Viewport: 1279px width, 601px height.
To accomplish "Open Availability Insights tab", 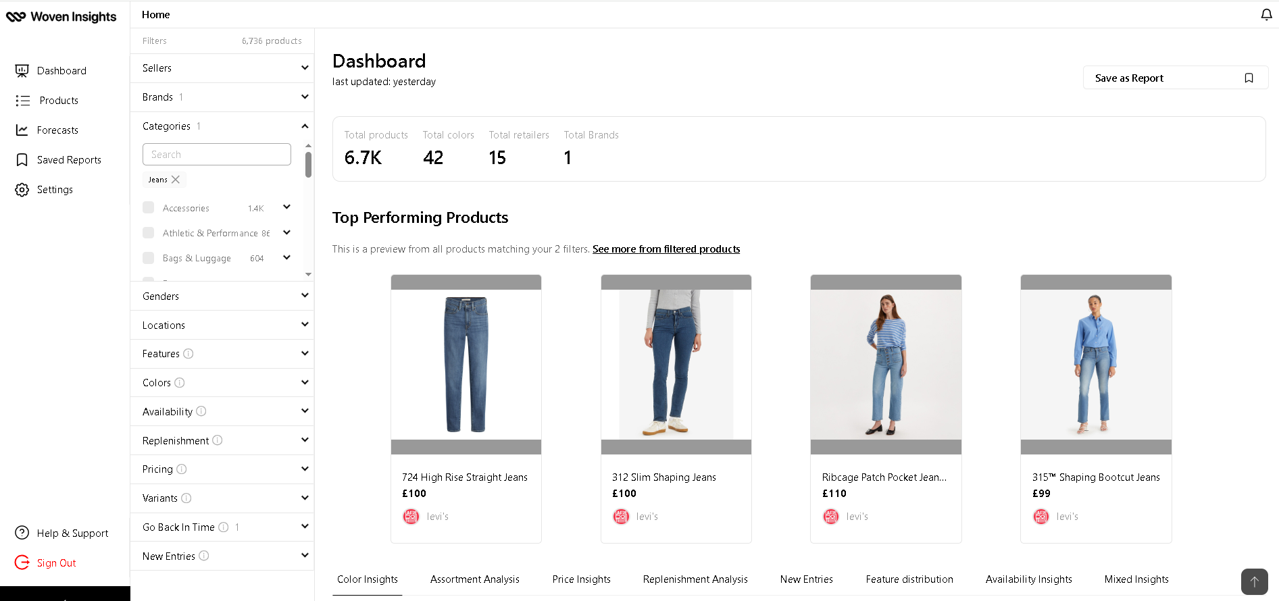I will point(1029,579).
